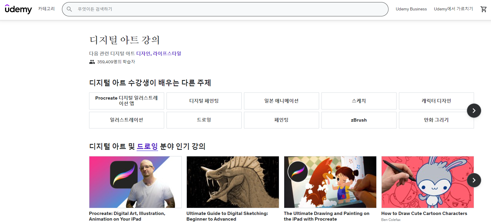Select the 스케치 topic
The image size is (491, 223).
point(359,101)
